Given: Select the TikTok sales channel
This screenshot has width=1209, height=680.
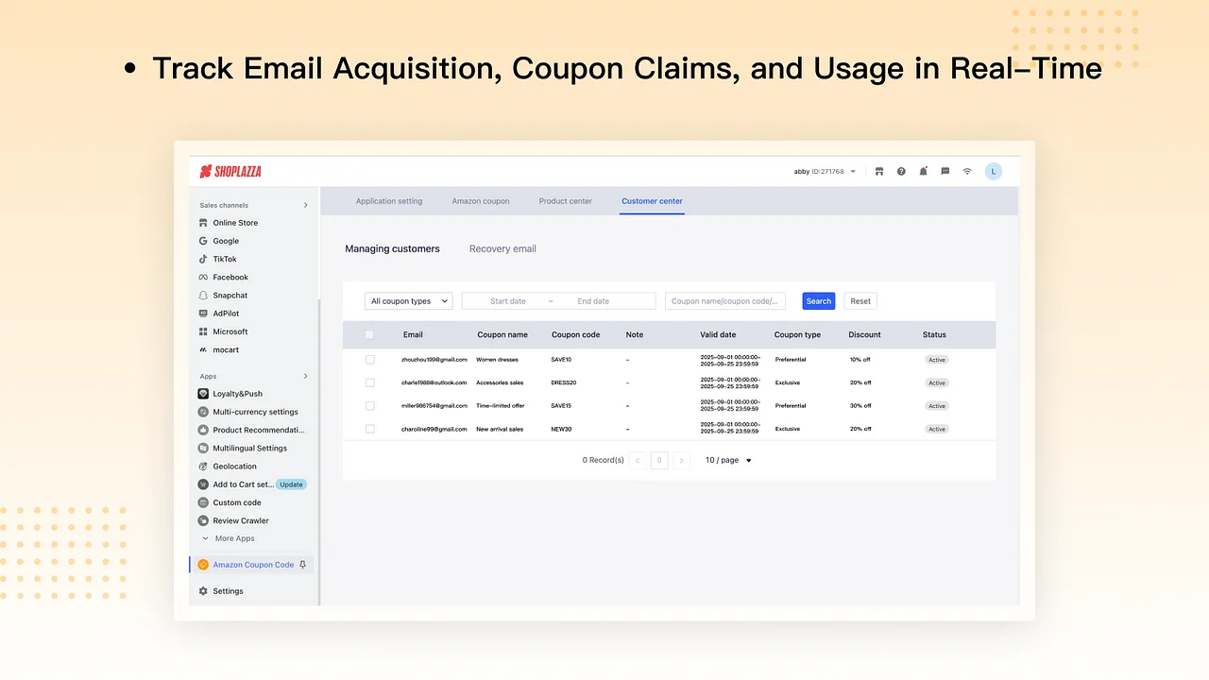Looking at the screenshot, I should pyautogui.click(x=224, y=259).
